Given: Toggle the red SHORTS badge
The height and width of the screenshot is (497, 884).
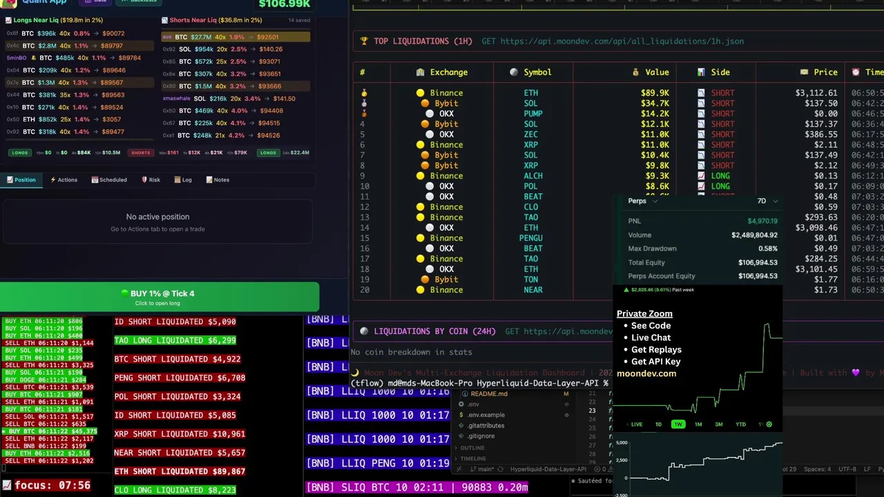Looking at the screenshot, I should click(x=141, y=153).
